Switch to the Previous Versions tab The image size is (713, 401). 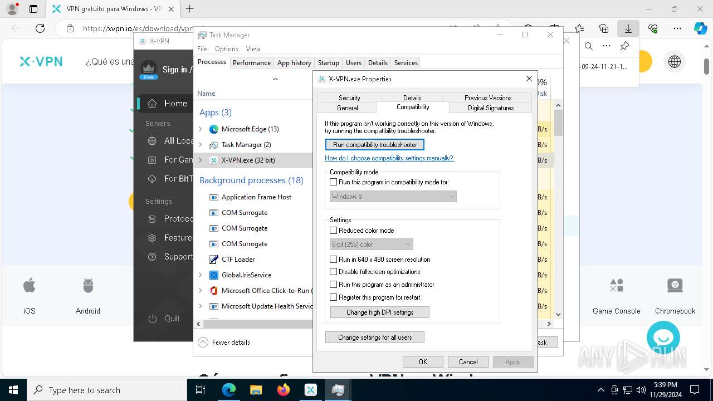click(x=488, y=98)
